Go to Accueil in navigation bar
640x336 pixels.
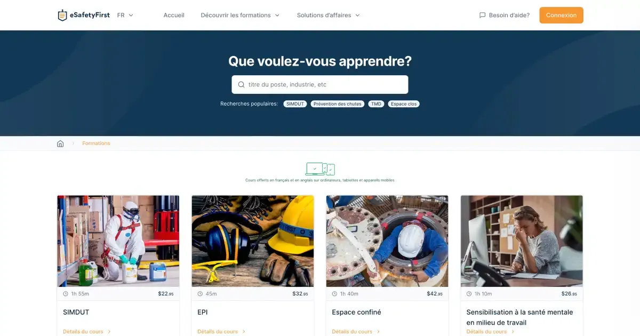coord(174,15)
